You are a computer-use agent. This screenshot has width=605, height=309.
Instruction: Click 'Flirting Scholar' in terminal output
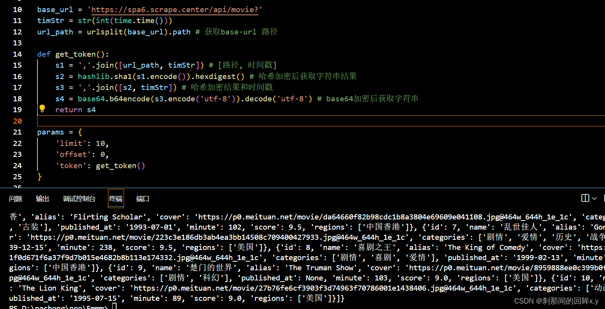(108, 217)
